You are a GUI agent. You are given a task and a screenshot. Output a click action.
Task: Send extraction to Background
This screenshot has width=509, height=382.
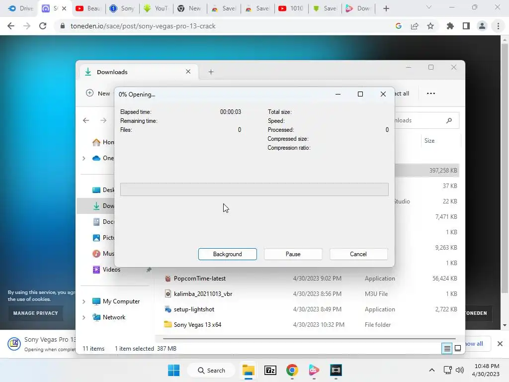click(x=227, y=254)
